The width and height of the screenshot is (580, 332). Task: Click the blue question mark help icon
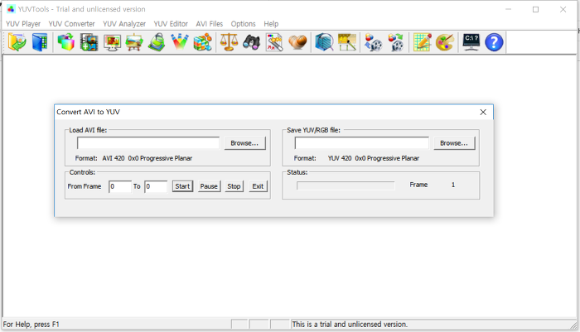(494, 42)
